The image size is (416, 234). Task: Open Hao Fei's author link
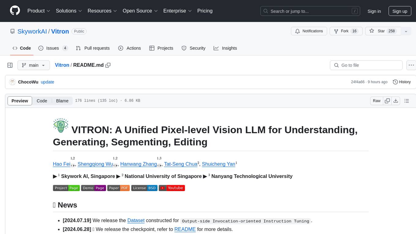[62, 164]
